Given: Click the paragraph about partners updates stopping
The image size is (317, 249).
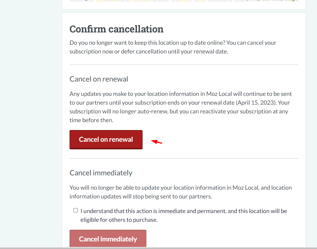Looking at the screenshot, I should (181, 192).
